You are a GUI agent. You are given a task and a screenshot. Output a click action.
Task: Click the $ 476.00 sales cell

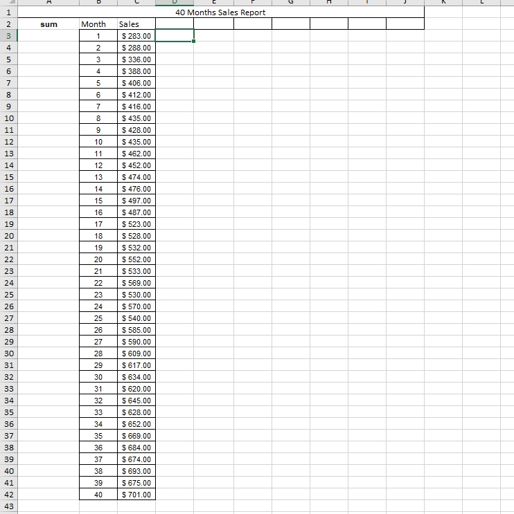point(136,189)
